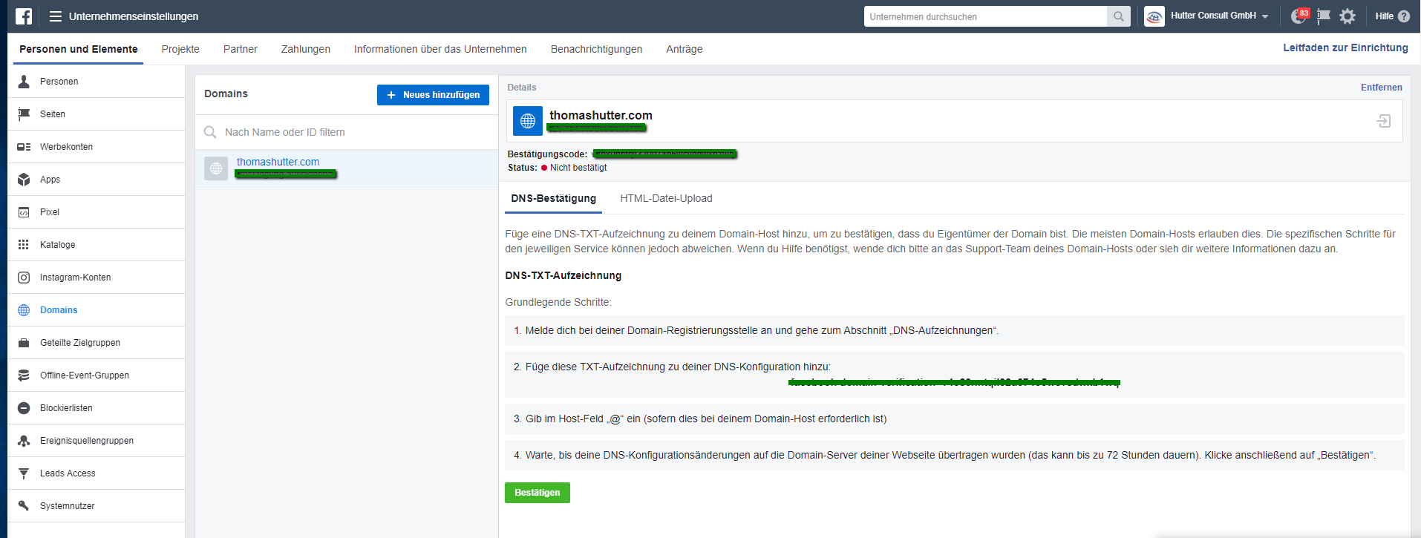Screen dimensions: 1421x538
Task: Open Blockierlisten in the sidebar
Action: (97, 408)
